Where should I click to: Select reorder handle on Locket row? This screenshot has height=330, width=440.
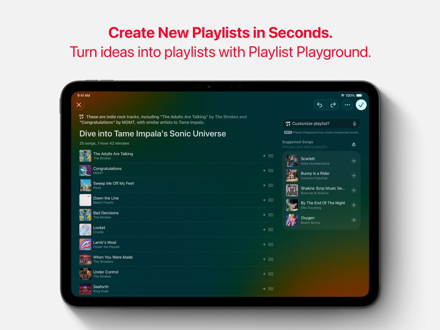point(271,230)
